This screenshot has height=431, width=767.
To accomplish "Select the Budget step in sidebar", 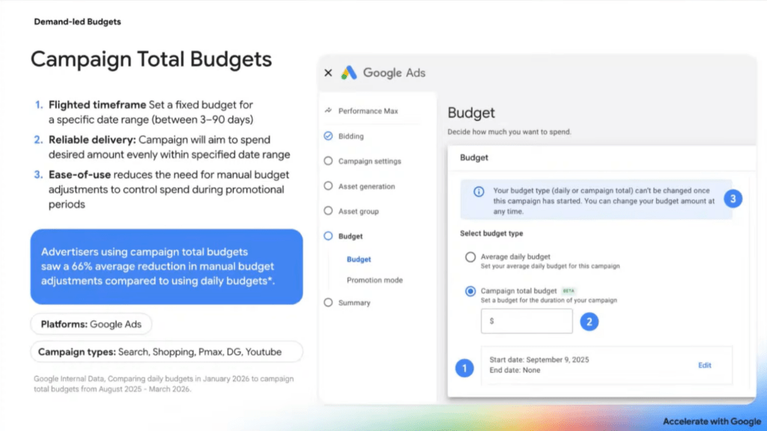I will (351, 236).
